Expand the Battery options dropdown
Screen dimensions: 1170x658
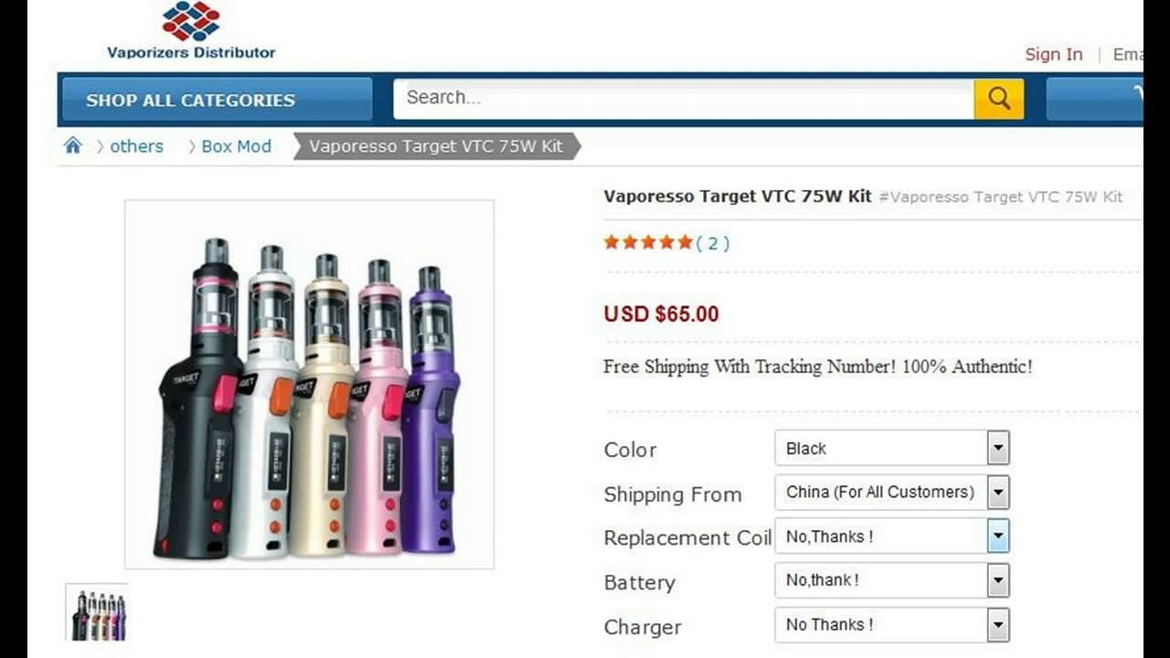click(x=891, y=580)
